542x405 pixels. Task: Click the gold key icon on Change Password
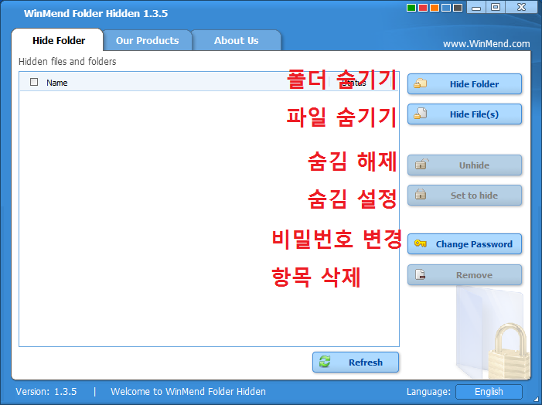click(421, 243)
